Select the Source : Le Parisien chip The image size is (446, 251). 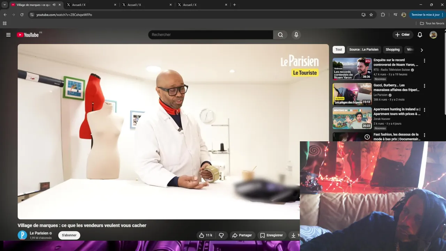point(364,50)
